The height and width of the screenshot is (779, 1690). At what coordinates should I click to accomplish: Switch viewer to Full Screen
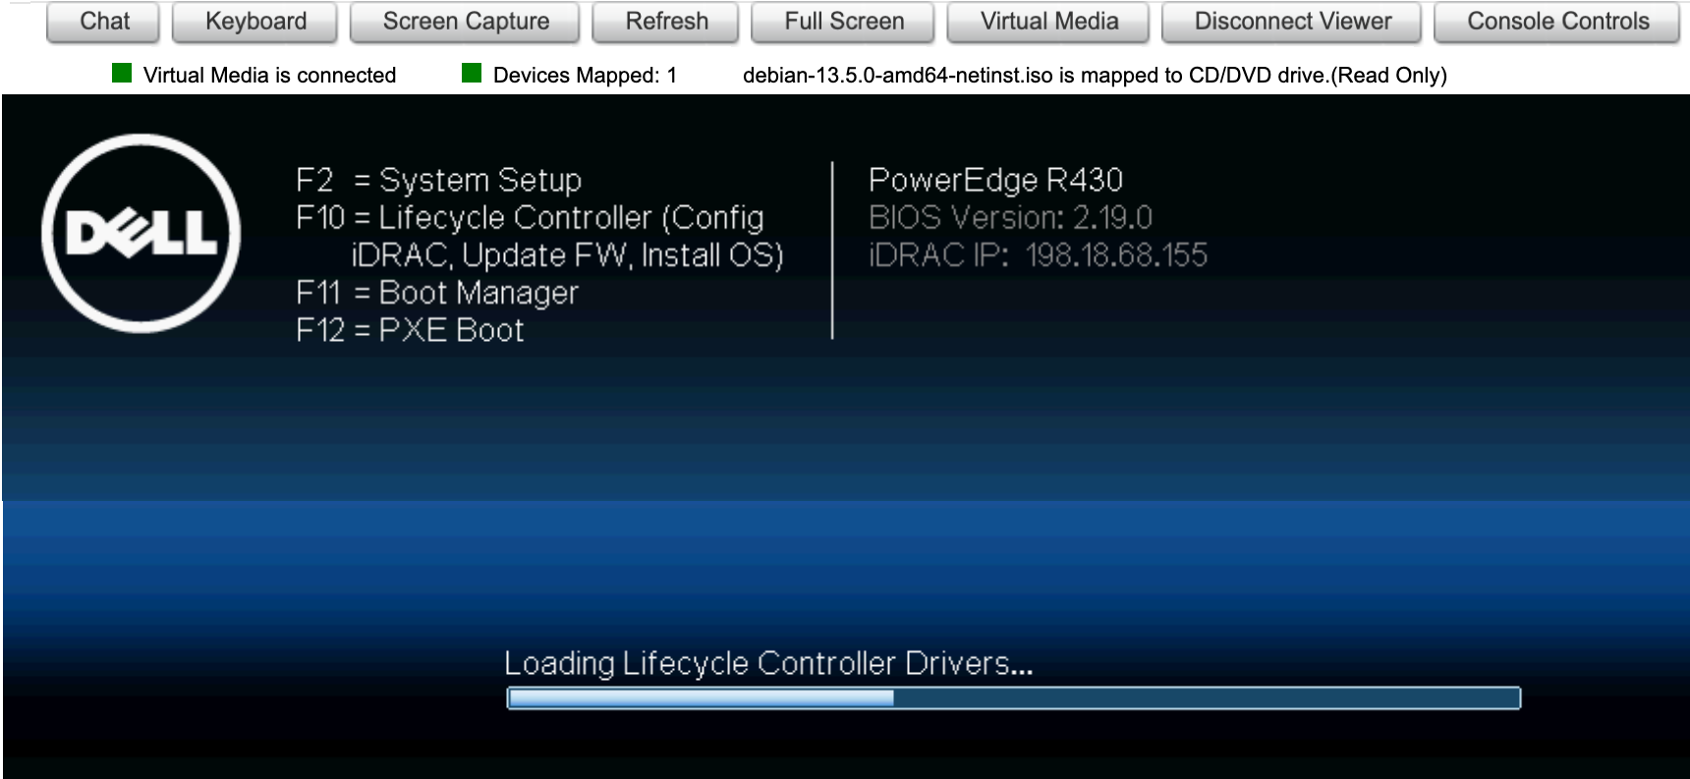pyautogui.click(x=843, y=22)
